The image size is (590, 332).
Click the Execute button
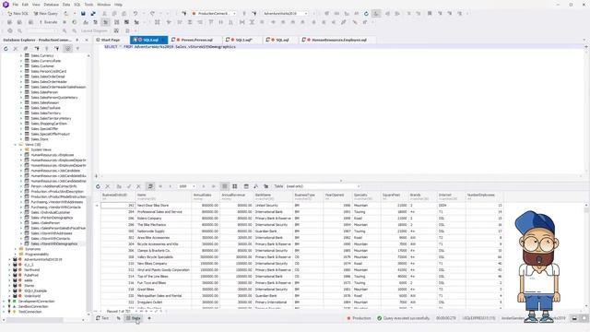49,22
